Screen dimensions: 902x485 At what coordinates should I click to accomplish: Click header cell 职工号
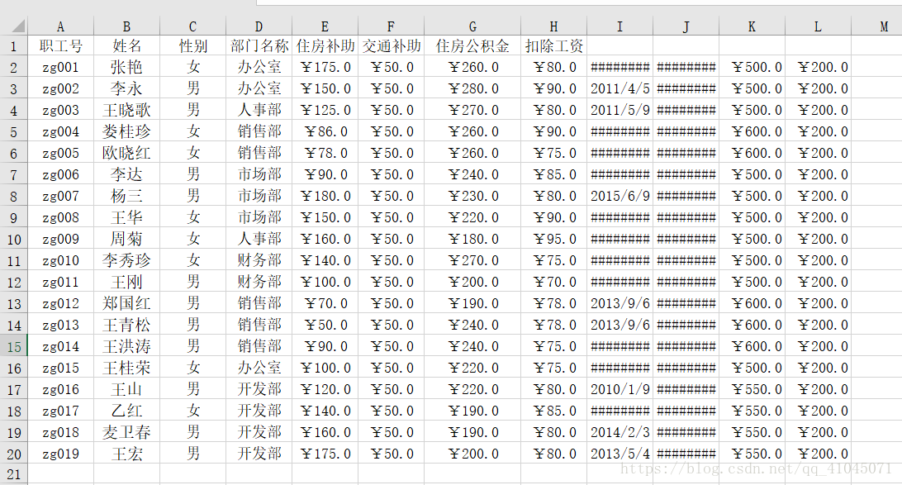pyautogui.click(x=60, y=46)
